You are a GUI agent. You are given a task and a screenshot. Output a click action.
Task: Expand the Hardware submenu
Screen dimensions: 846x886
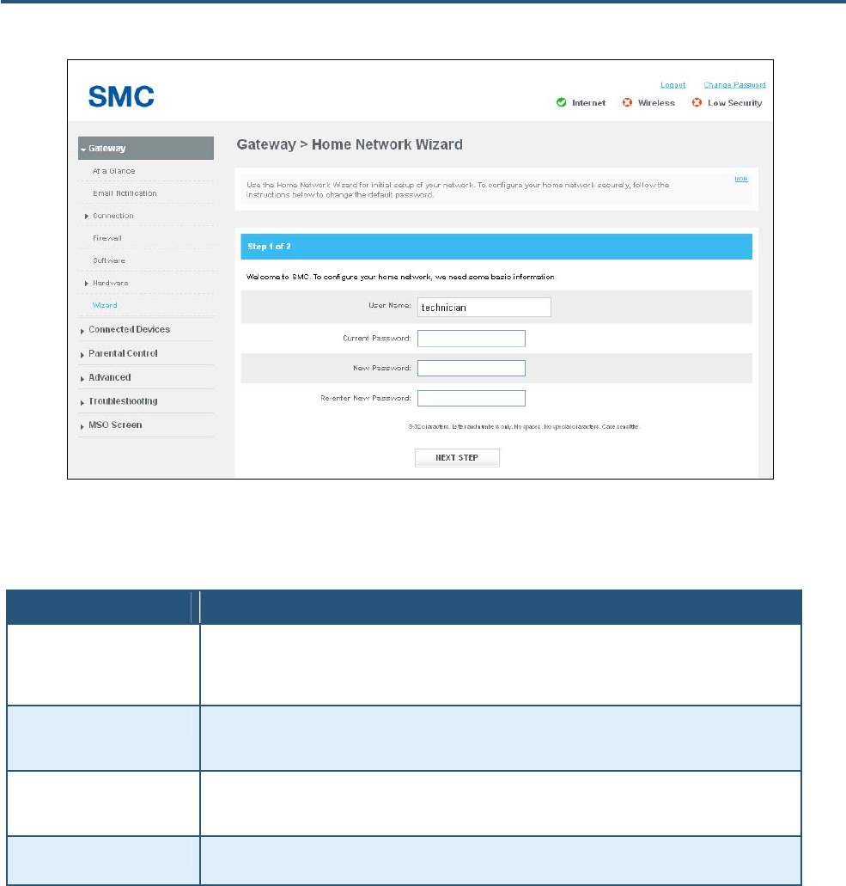pos(110,283)
